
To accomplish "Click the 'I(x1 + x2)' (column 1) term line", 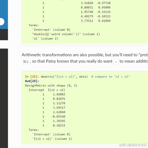I will pos(52,139).
